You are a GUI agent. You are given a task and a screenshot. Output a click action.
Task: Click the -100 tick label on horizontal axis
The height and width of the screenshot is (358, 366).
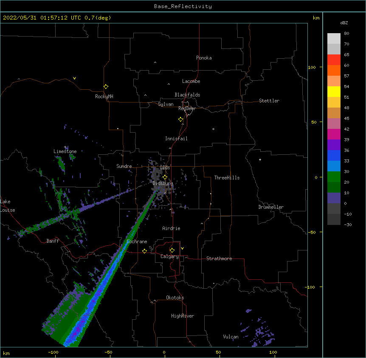(53, 352)
